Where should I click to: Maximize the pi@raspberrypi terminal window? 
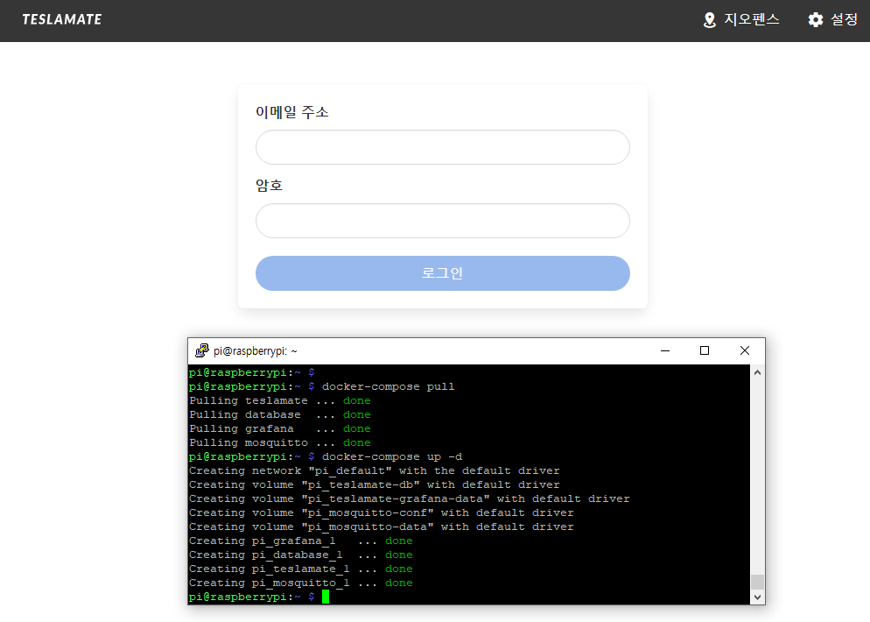[x=704, y=350]
